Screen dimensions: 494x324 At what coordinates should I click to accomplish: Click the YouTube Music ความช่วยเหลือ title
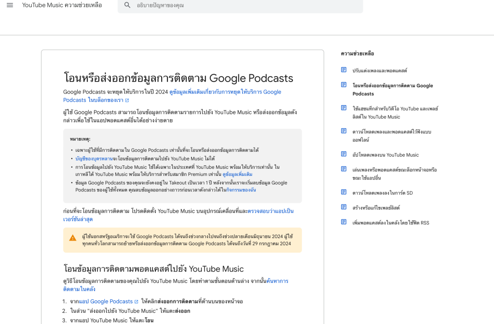pyautogui.click(x=62, y=5)
